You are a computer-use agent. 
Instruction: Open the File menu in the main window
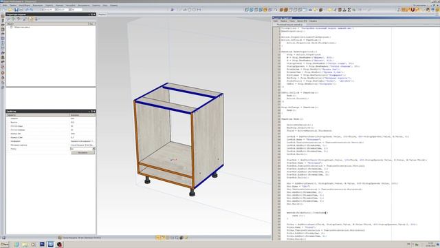(5, 6)
